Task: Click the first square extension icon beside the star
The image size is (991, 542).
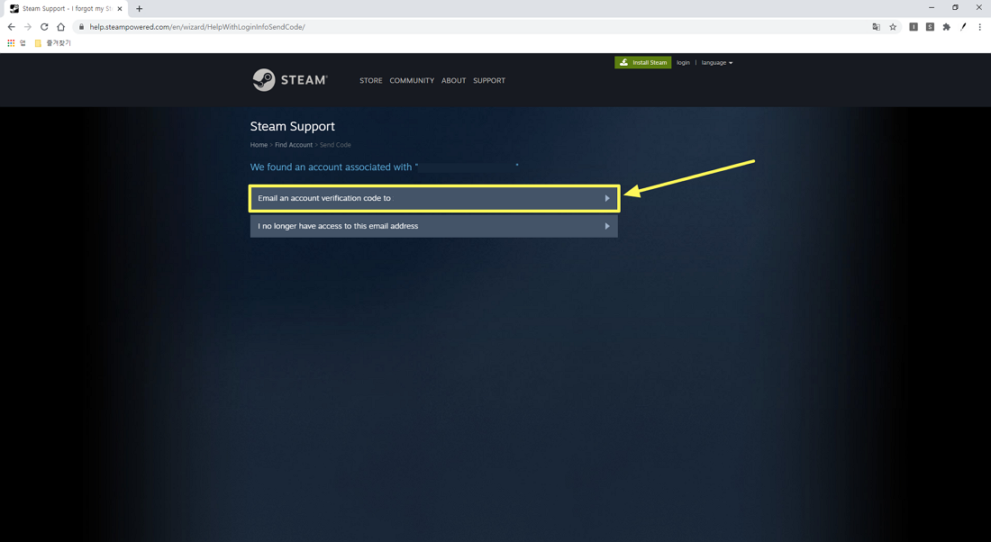Action: point(914,26)
